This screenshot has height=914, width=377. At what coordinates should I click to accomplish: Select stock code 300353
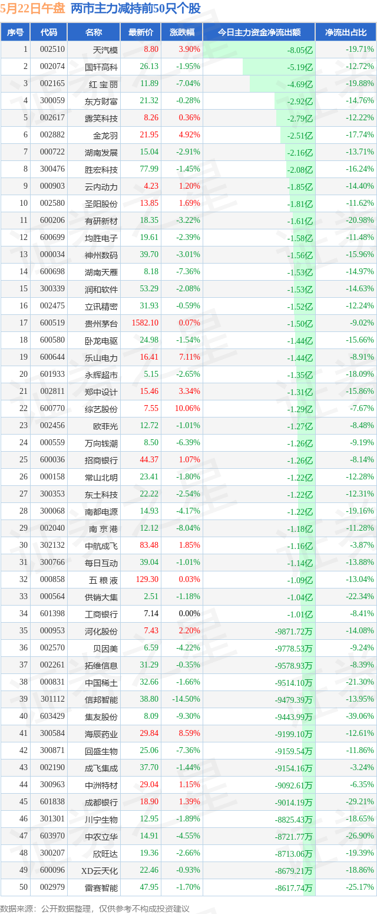[52, 494]
